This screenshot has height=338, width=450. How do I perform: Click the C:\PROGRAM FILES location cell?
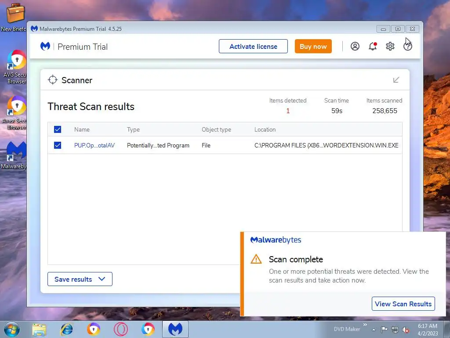[x=327, y=145]
